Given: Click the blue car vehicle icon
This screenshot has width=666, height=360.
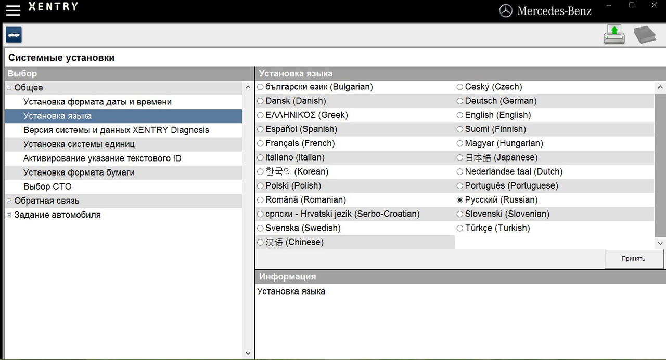Looking at the screenshot, I should point(14,35).
